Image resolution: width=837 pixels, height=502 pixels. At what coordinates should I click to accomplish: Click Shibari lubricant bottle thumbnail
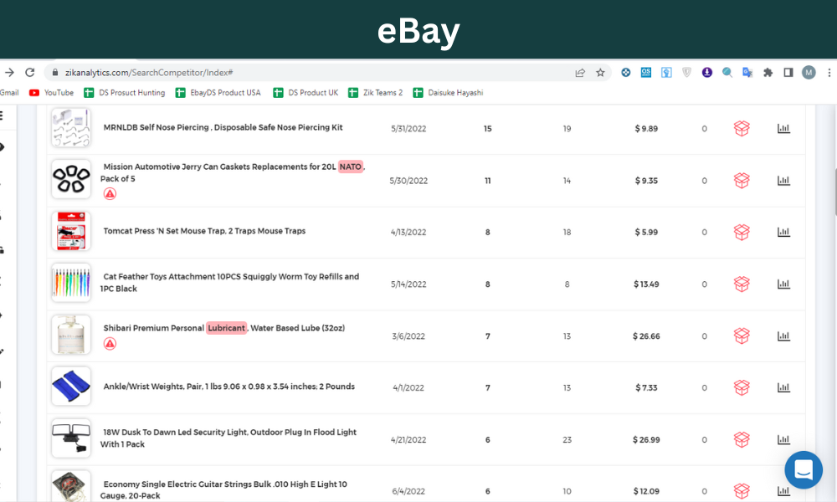(71, 335)
